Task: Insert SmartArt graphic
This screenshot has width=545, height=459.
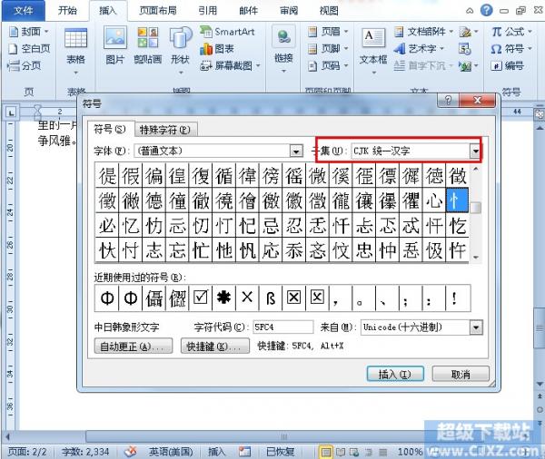Action: point(227,32)
